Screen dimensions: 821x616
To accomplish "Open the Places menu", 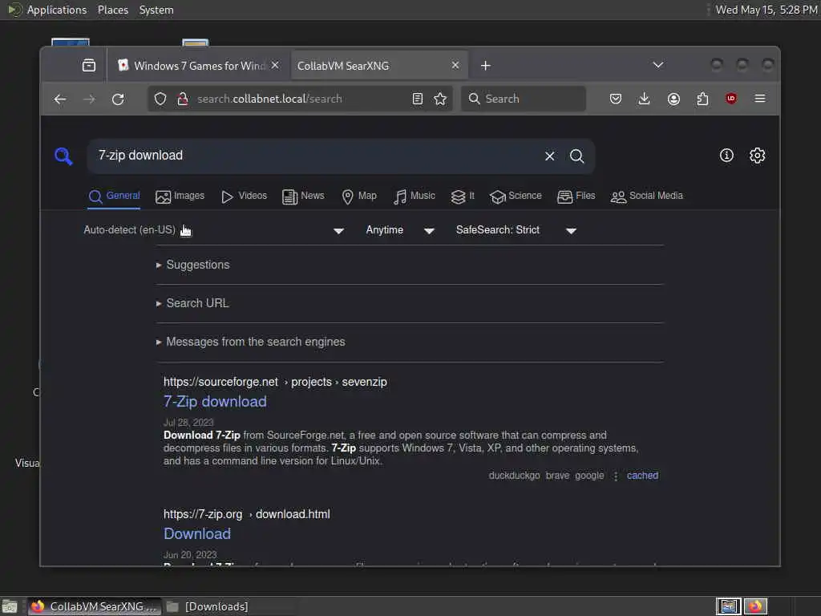I will (112, 10).
